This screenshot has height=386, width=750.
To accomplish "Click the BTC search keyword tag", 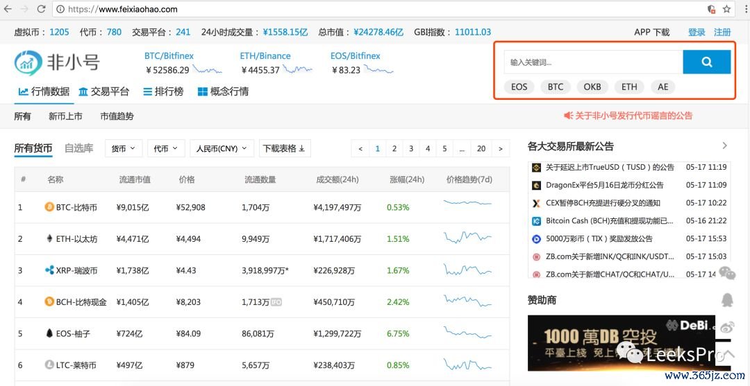I will click(556, 87).
